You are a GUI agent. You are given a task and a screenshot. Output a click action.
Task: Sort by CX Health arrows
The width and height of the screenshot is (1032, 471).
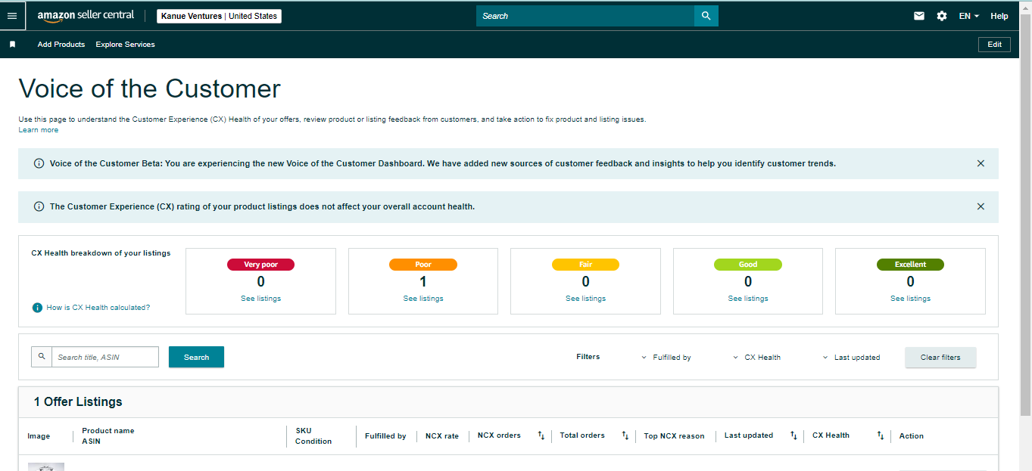click(881, 435)
